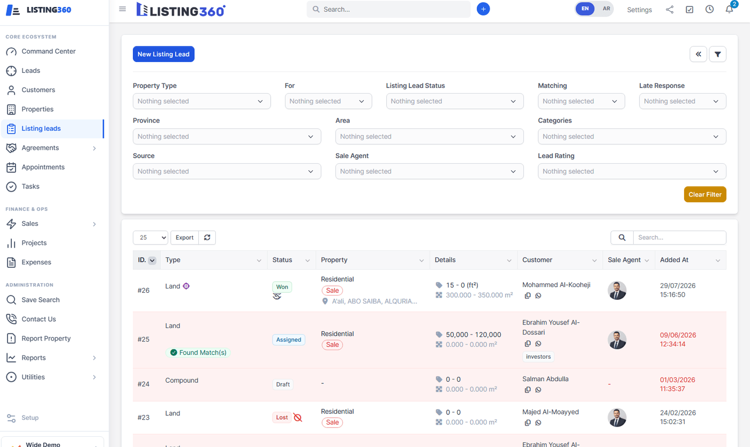Sort by the Added At column header
This screenshot has width=750, height=447.
[690, 260]
